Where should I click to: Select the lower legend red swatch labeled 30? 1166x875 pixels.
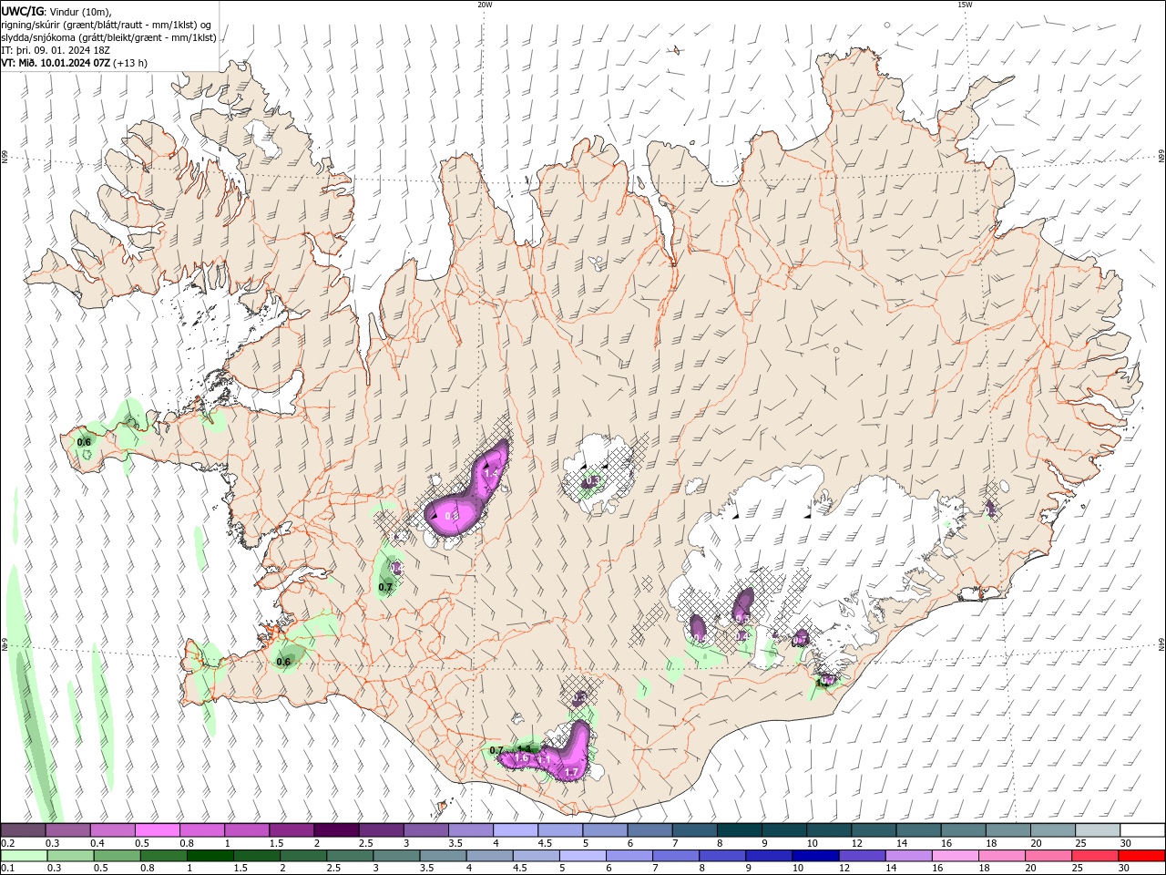1142,856
